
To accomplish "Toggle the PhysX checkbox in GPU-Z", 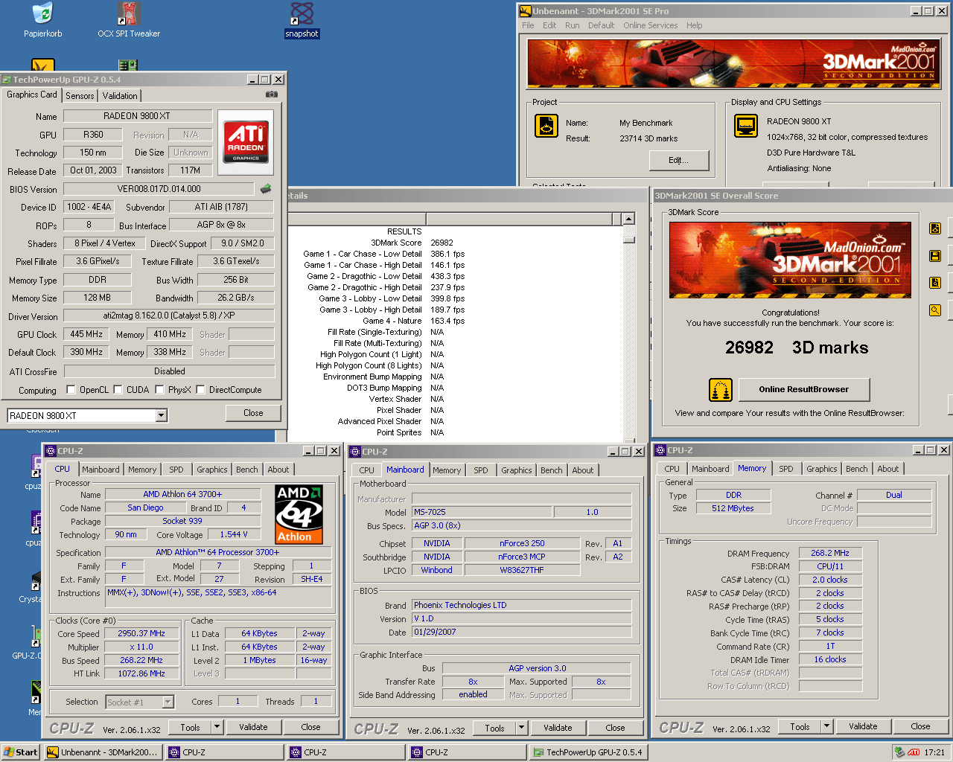I will click(159, 390).
